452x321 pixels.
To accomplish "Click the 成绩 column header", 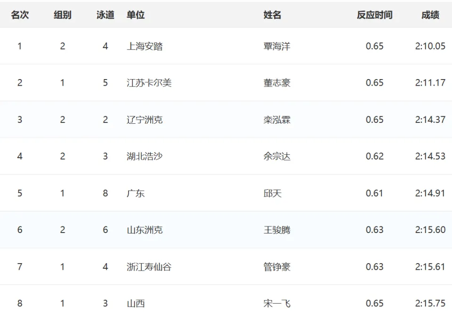I will coord(430,15).
